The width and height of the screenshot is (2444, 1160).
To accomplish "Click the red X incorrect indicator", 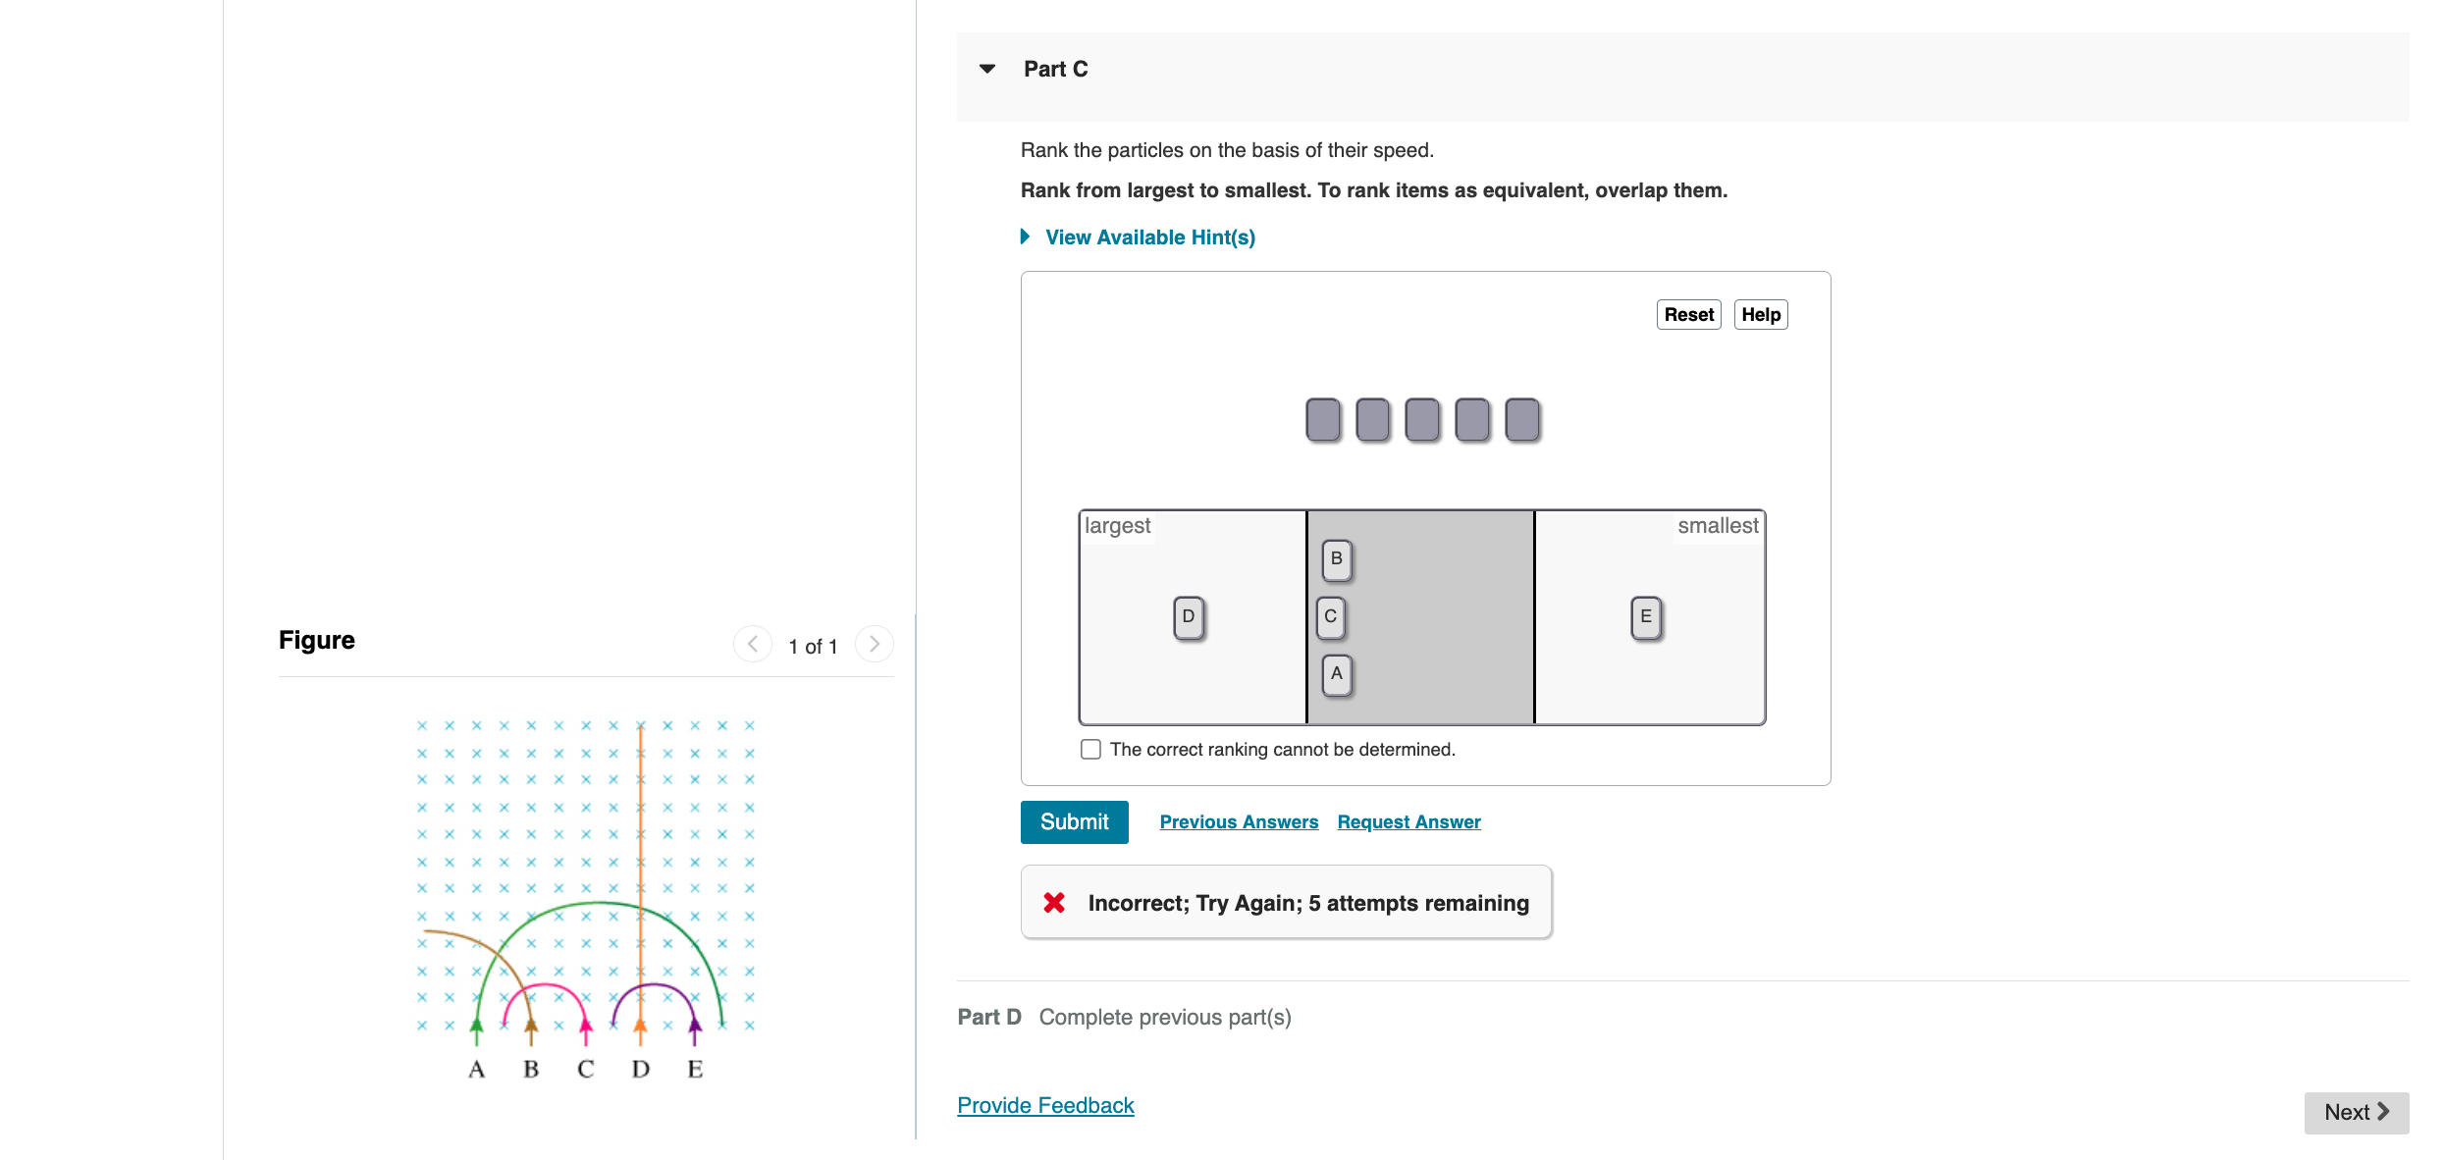I will pyautogui.click(x=1054, y=902).
